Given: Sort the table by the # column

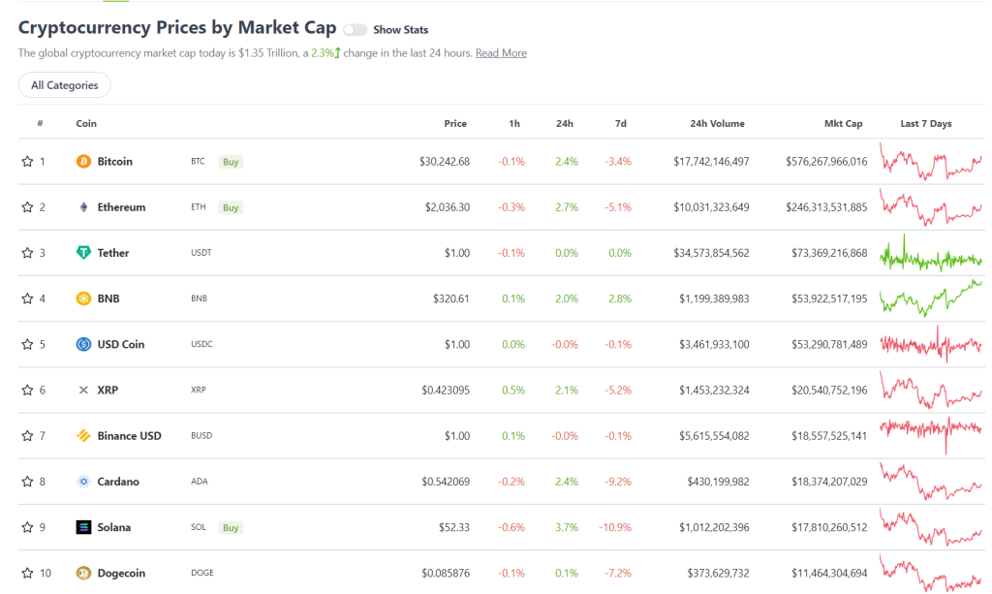Looking at the screenshot, I should (x=40, y=123).
